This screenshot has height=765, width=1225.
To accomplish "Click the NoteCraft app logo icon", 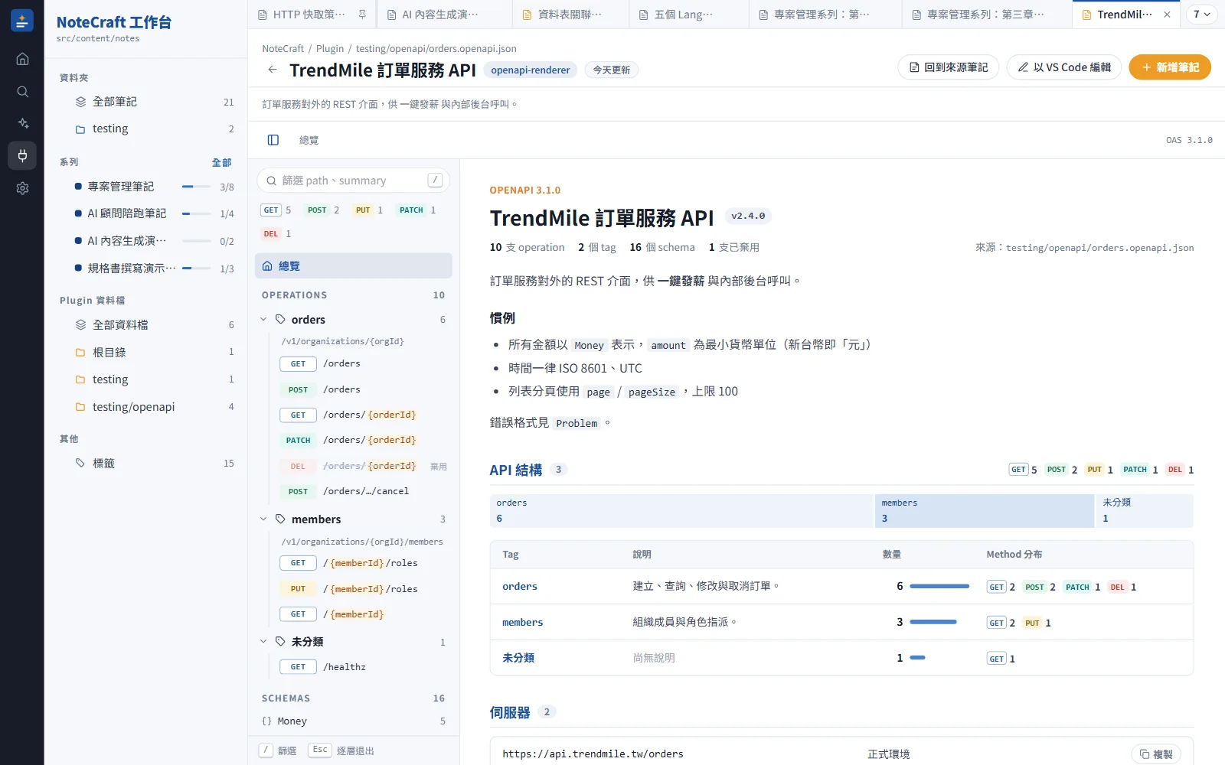I will coord(22,21).
